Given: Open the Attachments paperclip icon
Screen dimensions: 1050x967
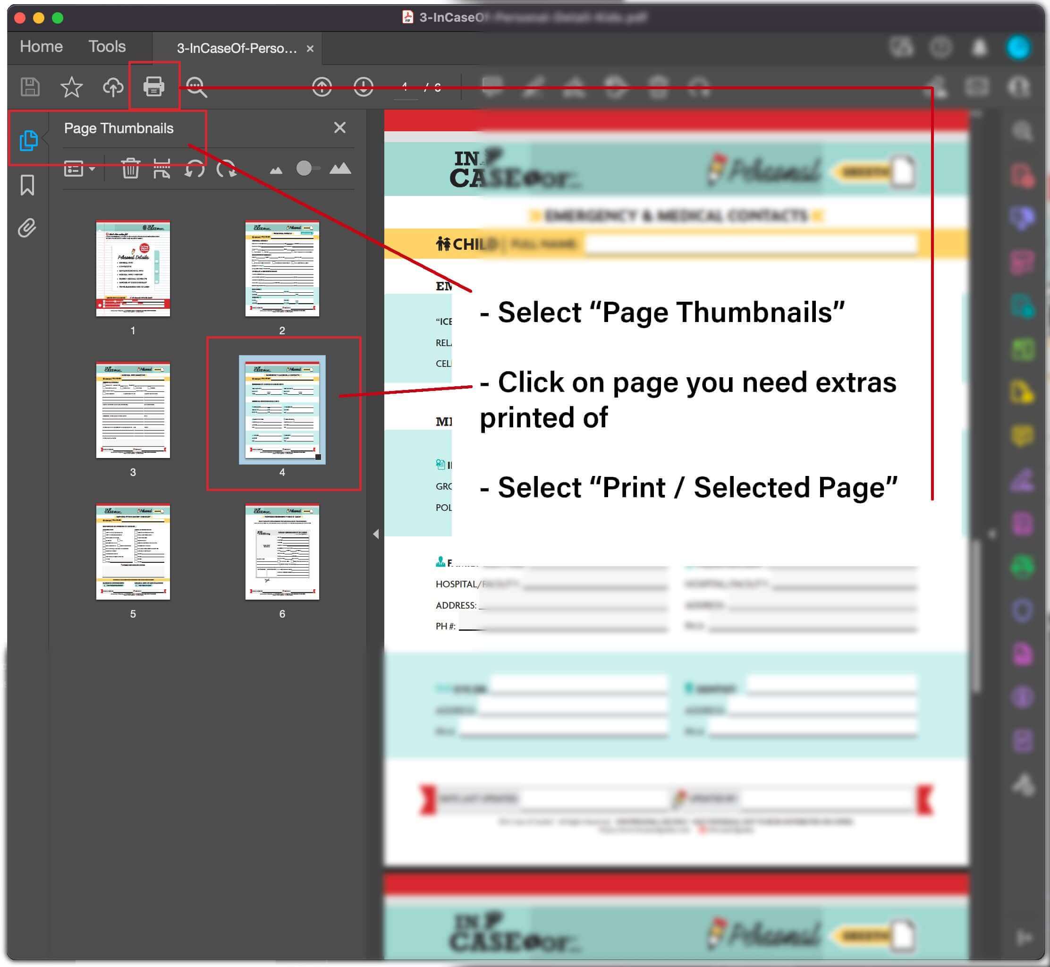Looking at the screenshot, I should 27,228.
